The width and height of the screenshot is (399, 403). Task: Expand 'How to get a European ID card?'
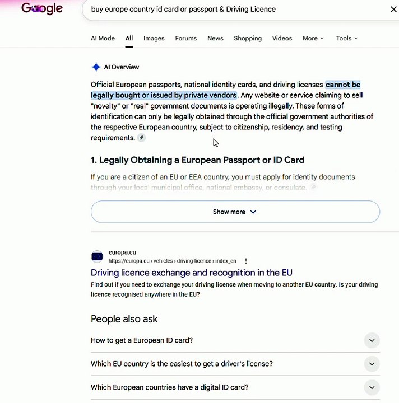pos(235,340)
